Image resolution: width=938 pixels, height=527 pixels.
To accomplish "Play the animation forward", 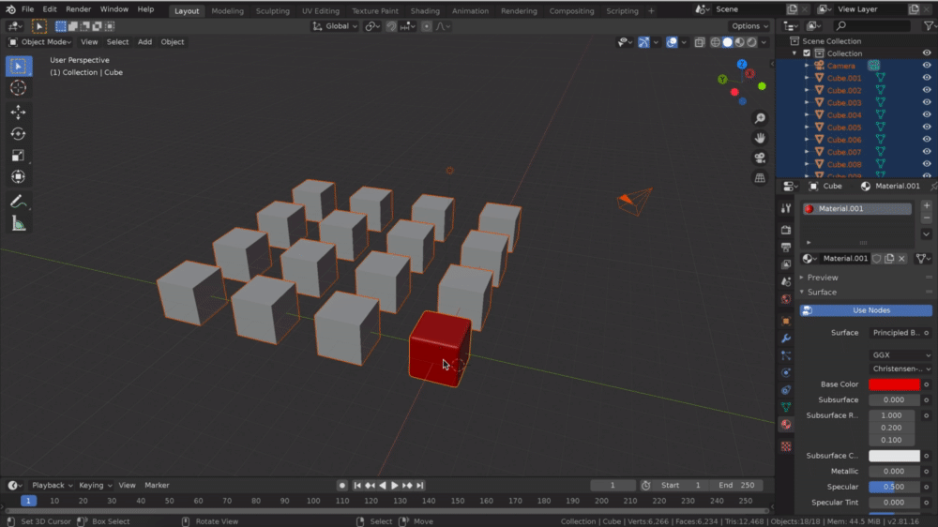I will pos(395,486).
